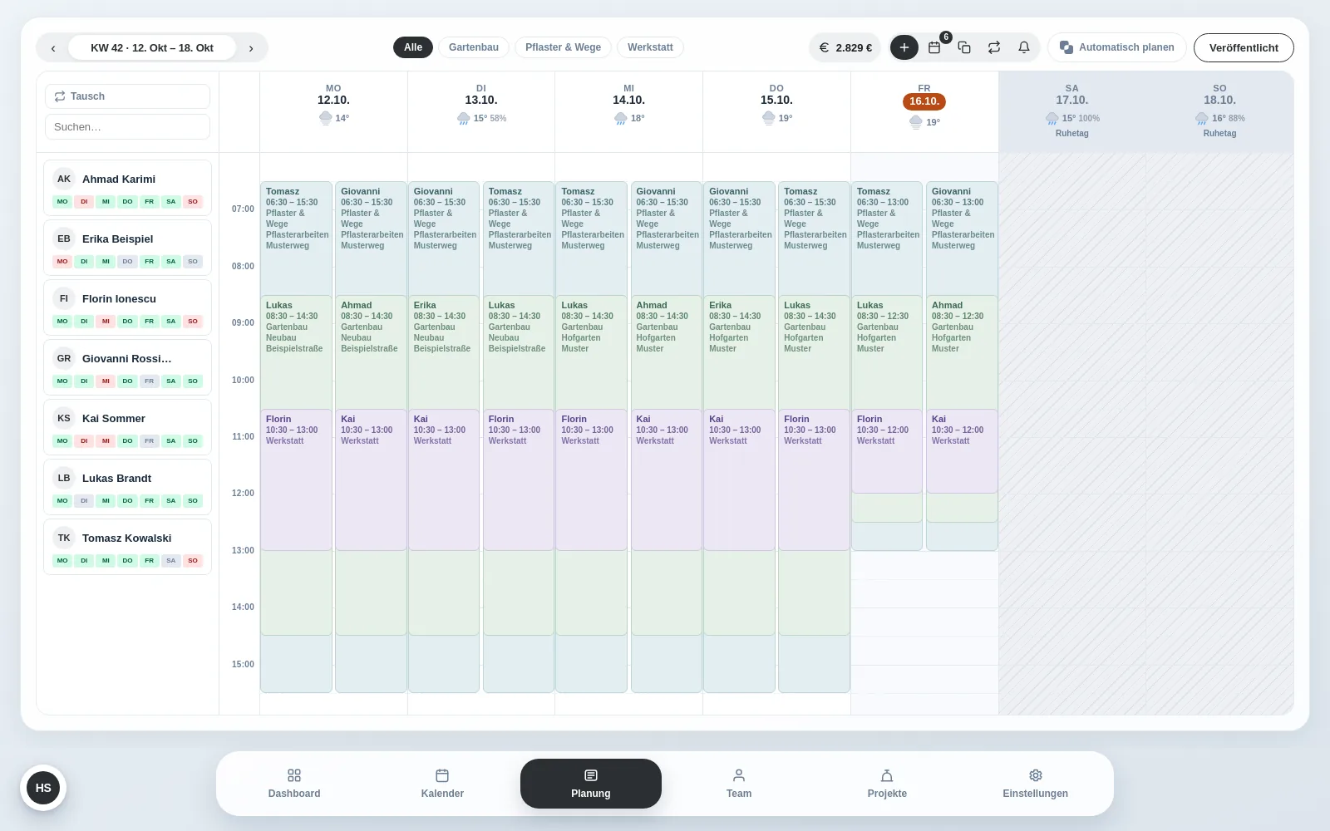Open the calendar icon with badge 6
Image resolution: width=1330 pixels, height=831 pixels.
(935, 47)
